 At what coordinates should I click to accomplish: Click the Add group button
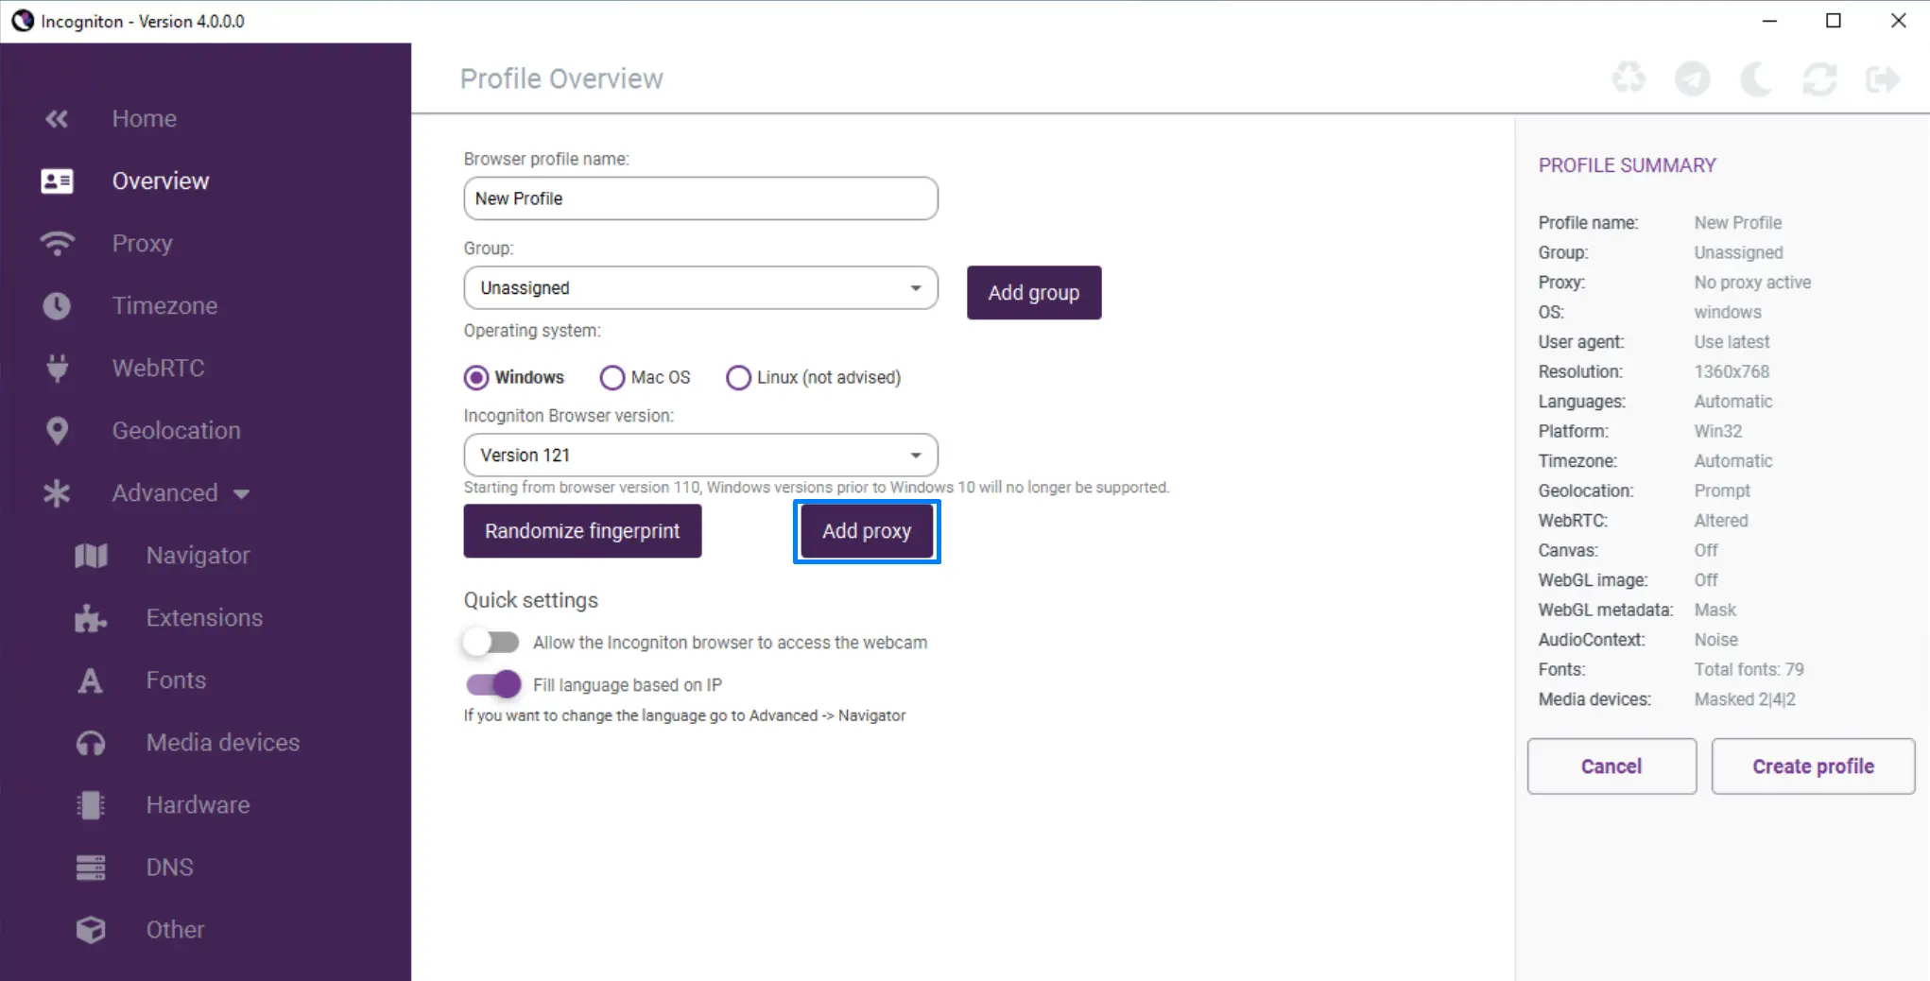(1034, 293)
